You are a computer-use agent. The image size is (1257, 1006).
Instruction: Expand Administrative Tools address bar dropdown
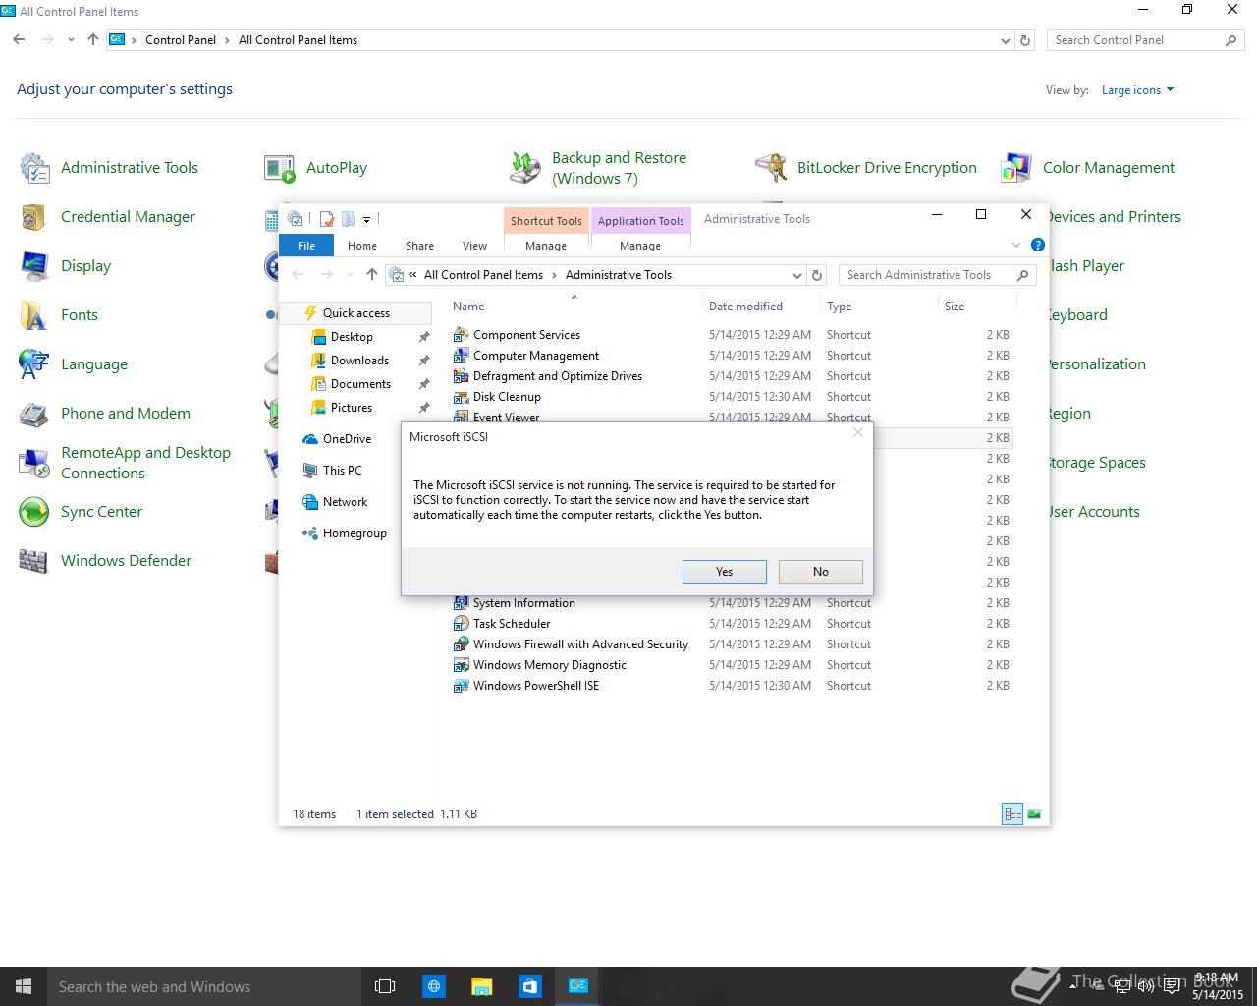796,276
